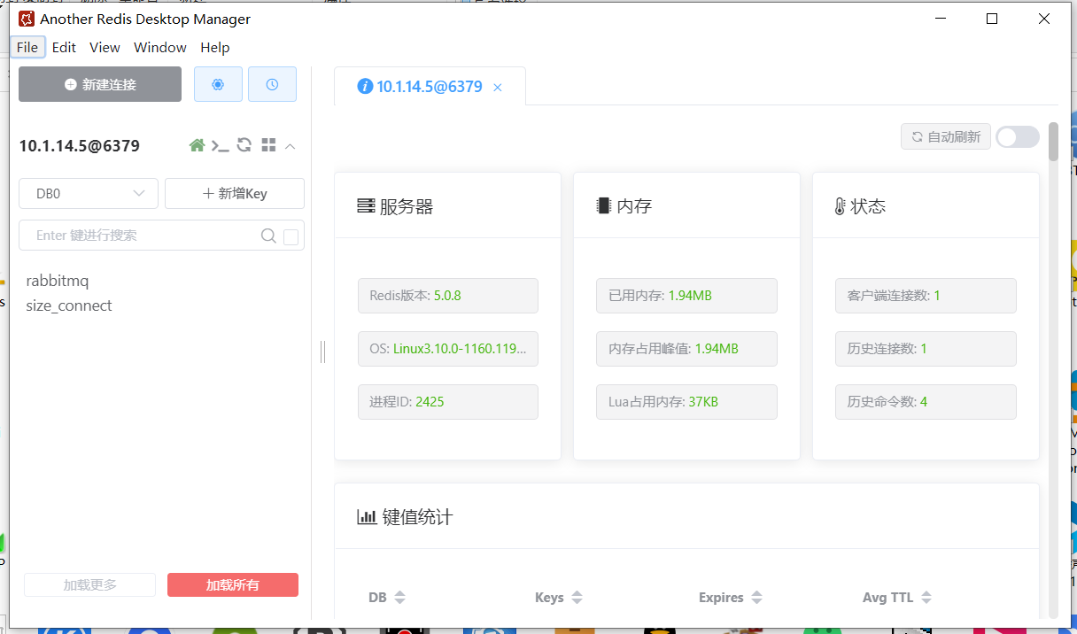Click the 加载所有 button
The width and height of the screenshot is (1077, 634).
point(233,584)
